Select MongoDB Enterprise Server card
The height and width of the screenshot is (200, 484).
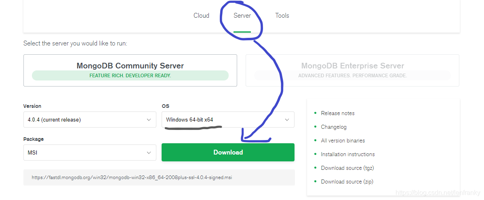(x=353, y=70)
